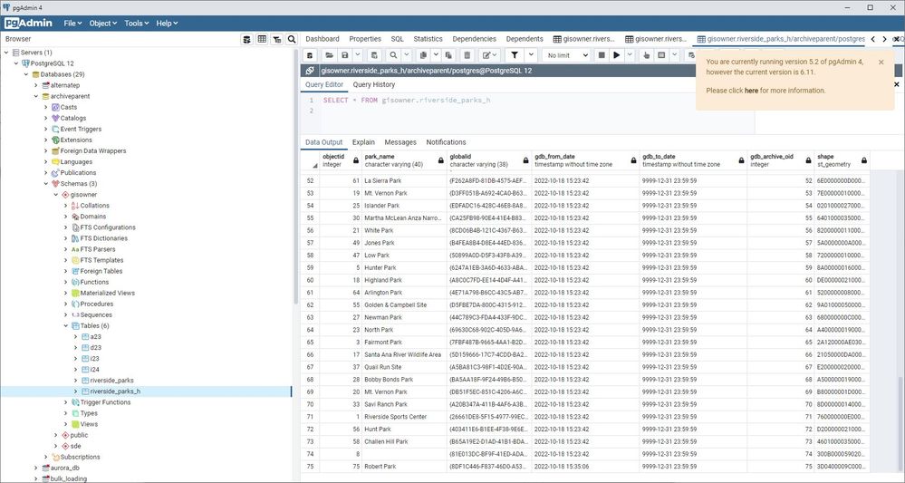
Task: Expand the public schema node
Action: 56,435
